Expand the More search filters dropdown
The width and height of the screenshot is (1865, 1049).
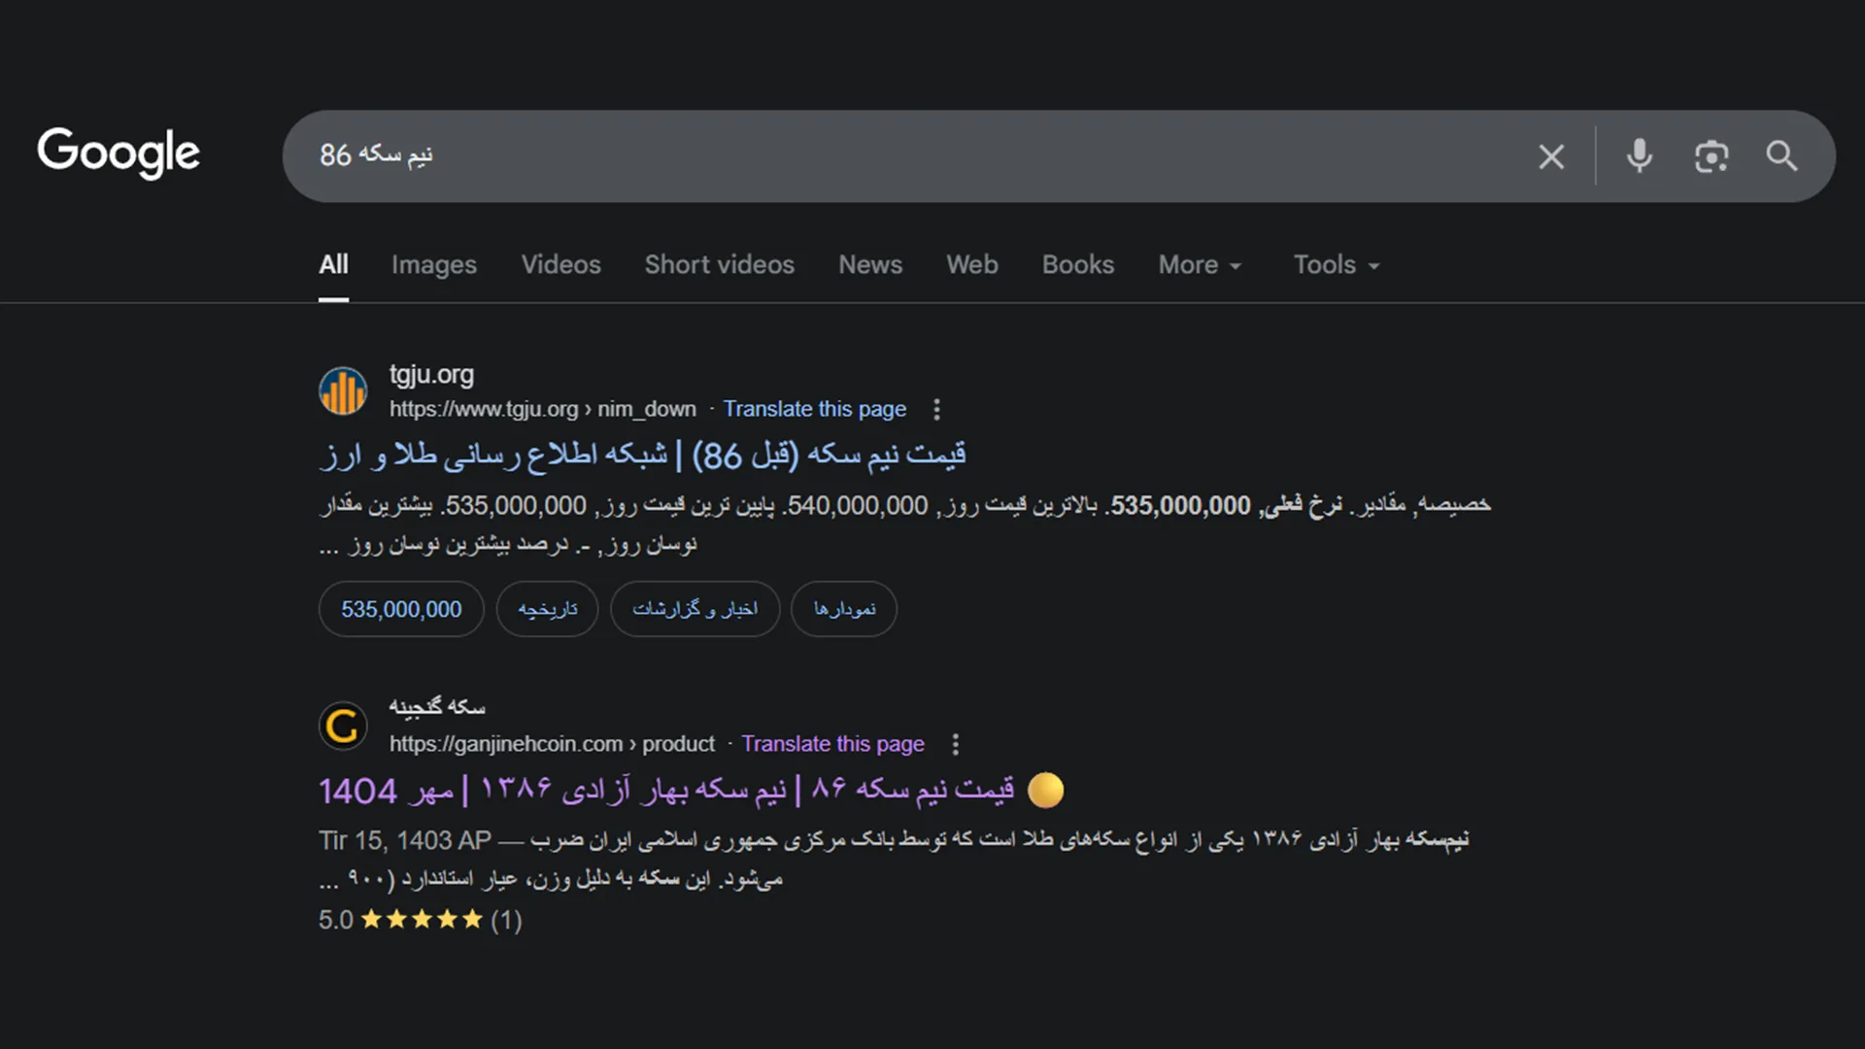[x=1199, y=265]
